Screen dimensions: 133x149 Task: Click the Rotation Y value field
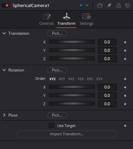pyautogui.click(x=107, y=96)
